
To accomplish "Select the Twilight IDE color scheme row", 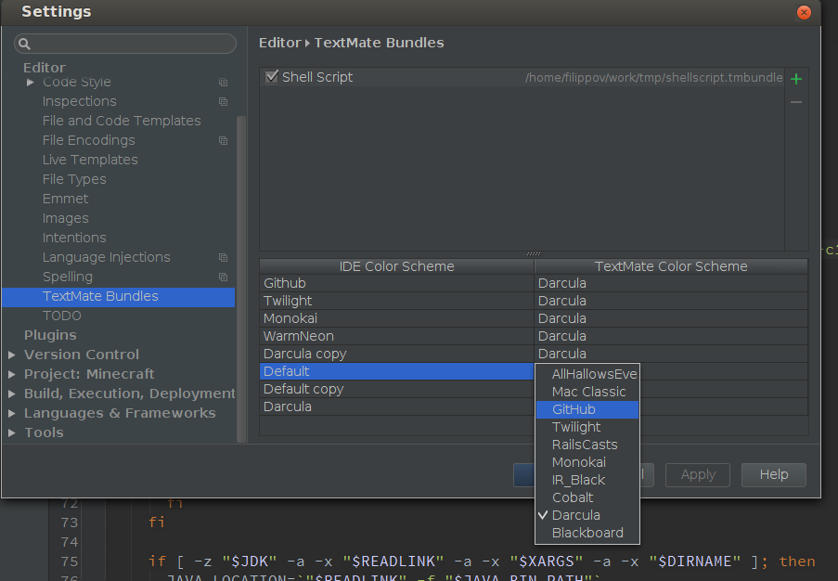I will [x=396, y=301].
